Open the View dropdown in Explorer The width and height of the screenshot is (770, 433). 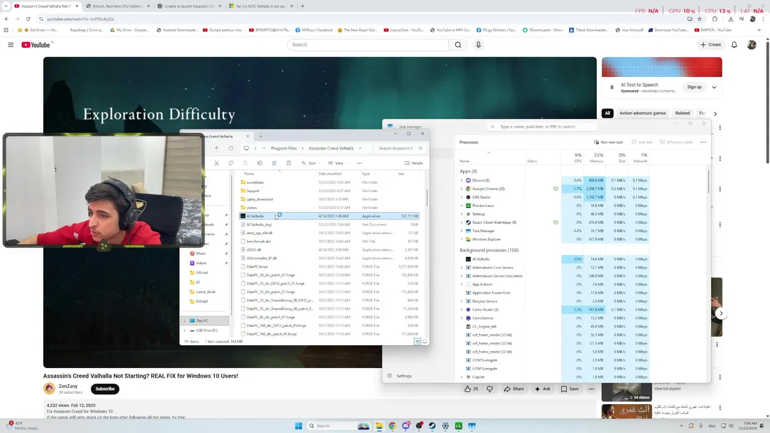click(339, 163)
